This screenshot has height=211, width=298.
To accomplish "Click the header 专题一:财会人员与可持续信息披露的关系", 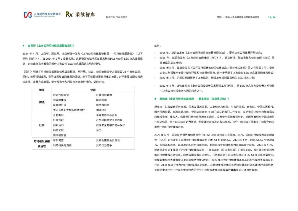I will click(x=238, y=17).
